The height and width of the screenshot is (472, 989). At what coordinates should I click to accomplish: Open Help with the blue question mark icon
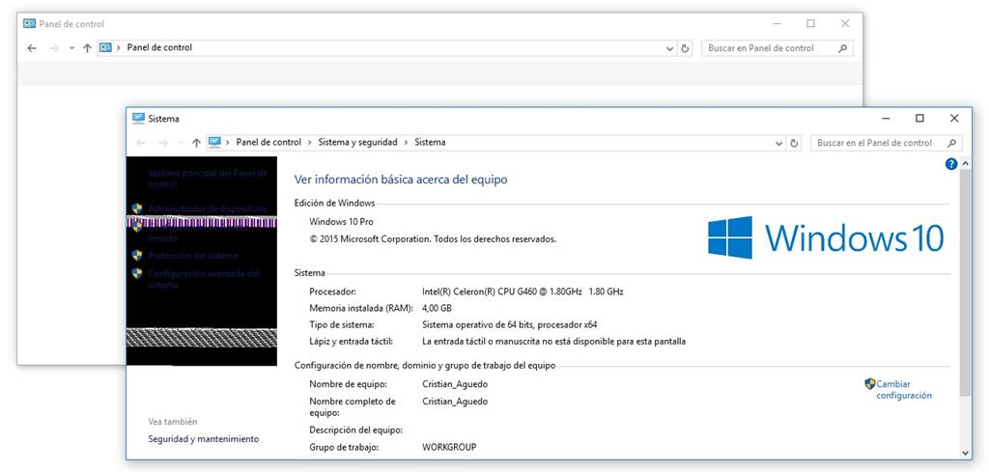point(951,164)
